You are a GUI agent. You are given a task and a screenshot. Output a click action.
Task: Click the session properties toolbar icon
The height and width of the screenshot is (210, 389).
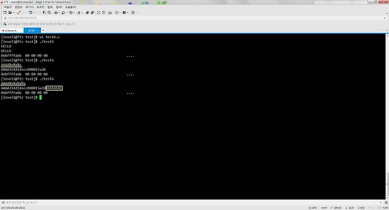tap(30, 12)
